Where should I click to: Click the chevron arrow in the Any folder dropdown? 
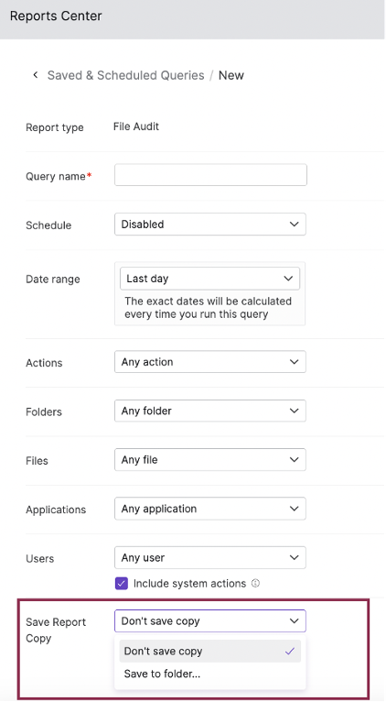pyautogui.click(x=294, y=411)
